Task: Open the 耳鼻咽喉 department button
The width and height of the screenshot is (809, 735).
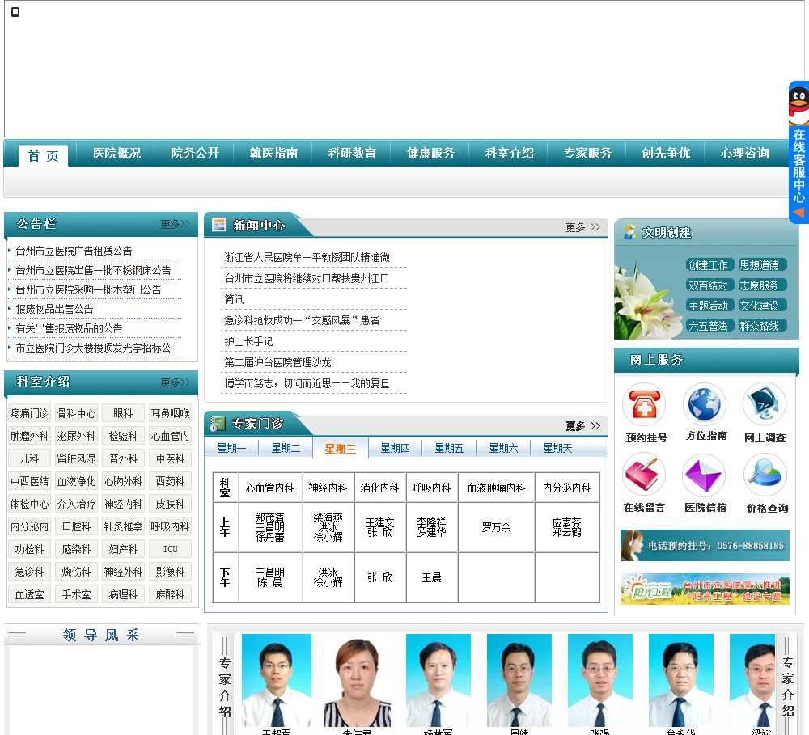Action: [x=170, y=413]
